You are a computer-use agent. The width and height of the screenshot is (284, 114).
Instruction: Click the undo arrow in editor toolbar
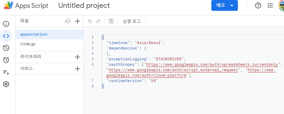pyautogui.click(x=90, y=21)
